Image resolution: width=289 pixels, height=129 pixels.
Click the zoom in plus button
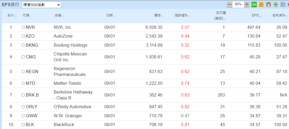click(x=247, y=5)
